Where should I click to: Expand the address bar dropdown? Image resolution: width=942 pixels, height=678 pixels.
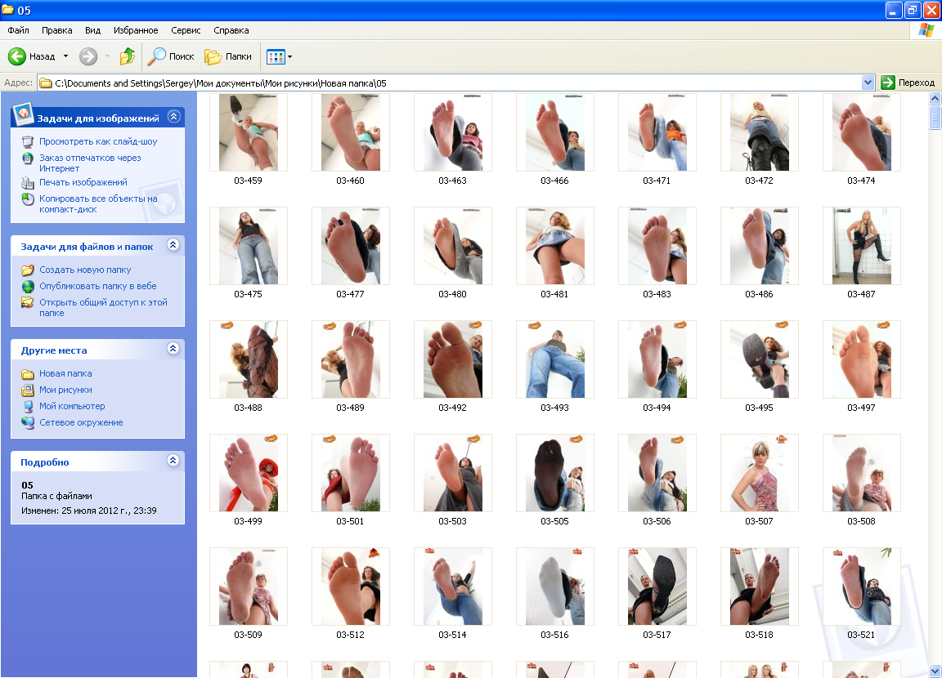[868, 83]
